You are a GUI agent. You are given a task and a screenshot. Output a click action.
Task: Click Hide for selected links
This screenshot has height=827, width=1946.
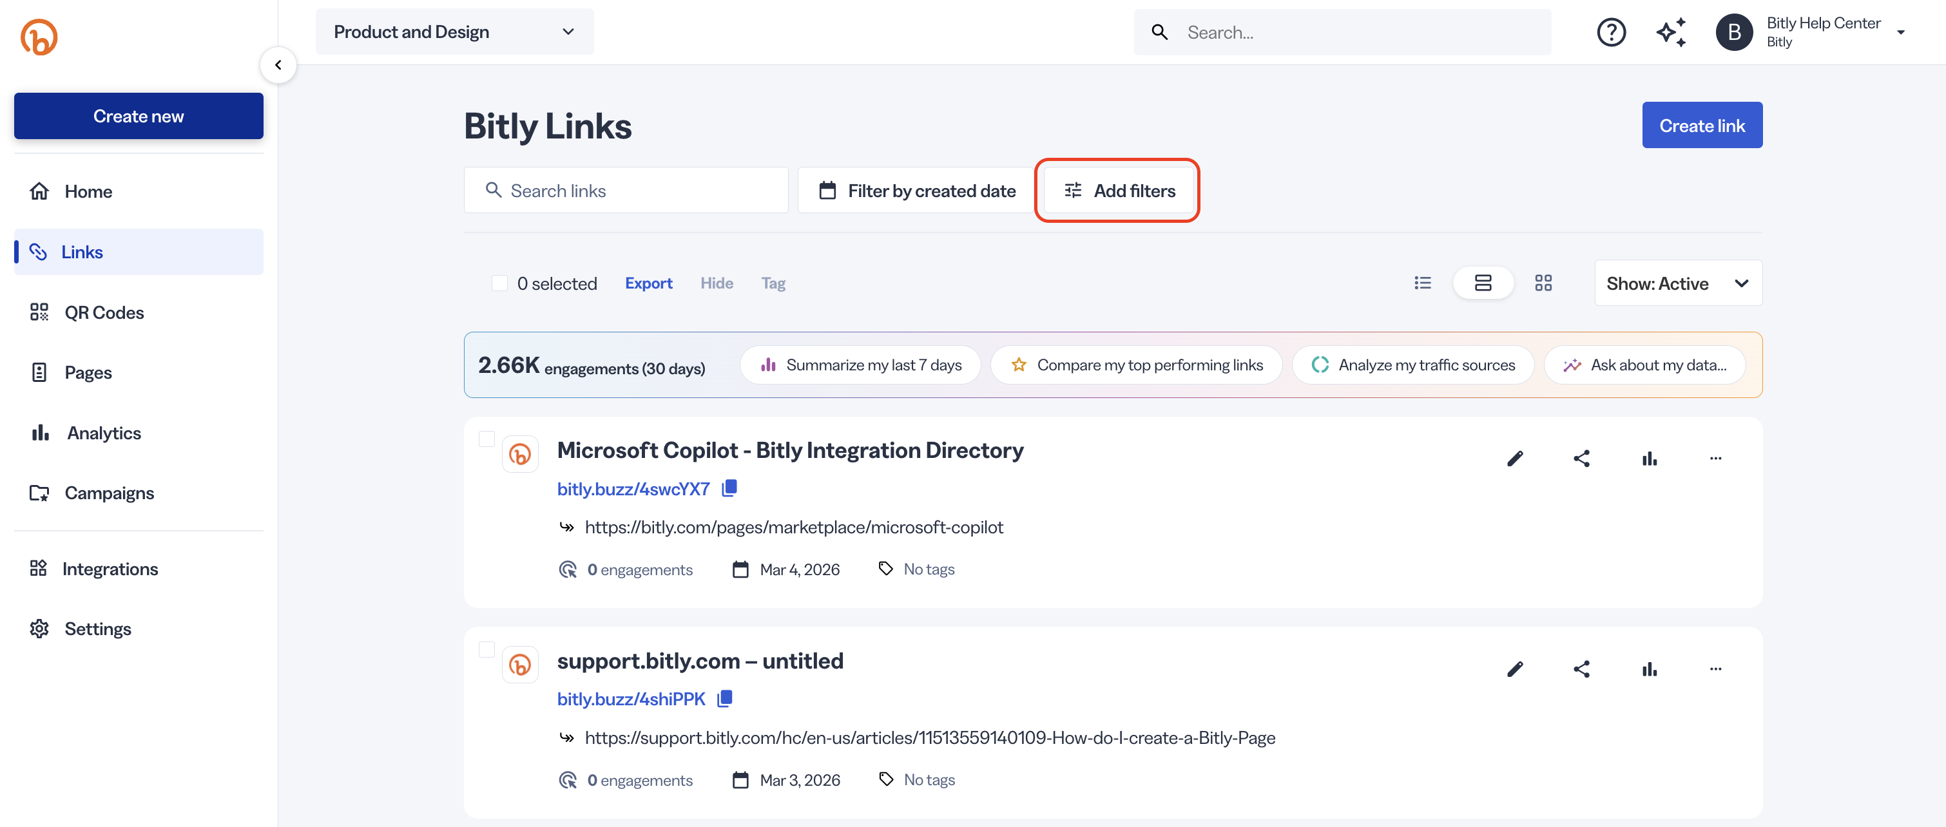tap(716, 283)
